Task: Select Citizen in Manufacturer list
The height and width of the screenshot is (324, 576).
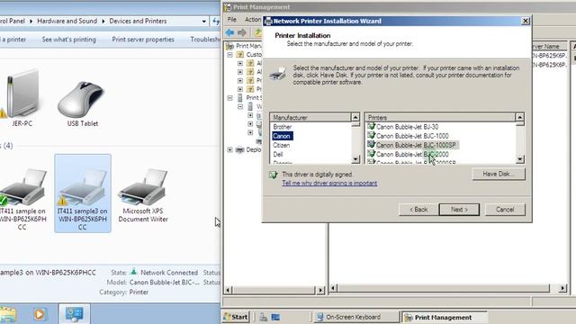Action: pos(282,145)
